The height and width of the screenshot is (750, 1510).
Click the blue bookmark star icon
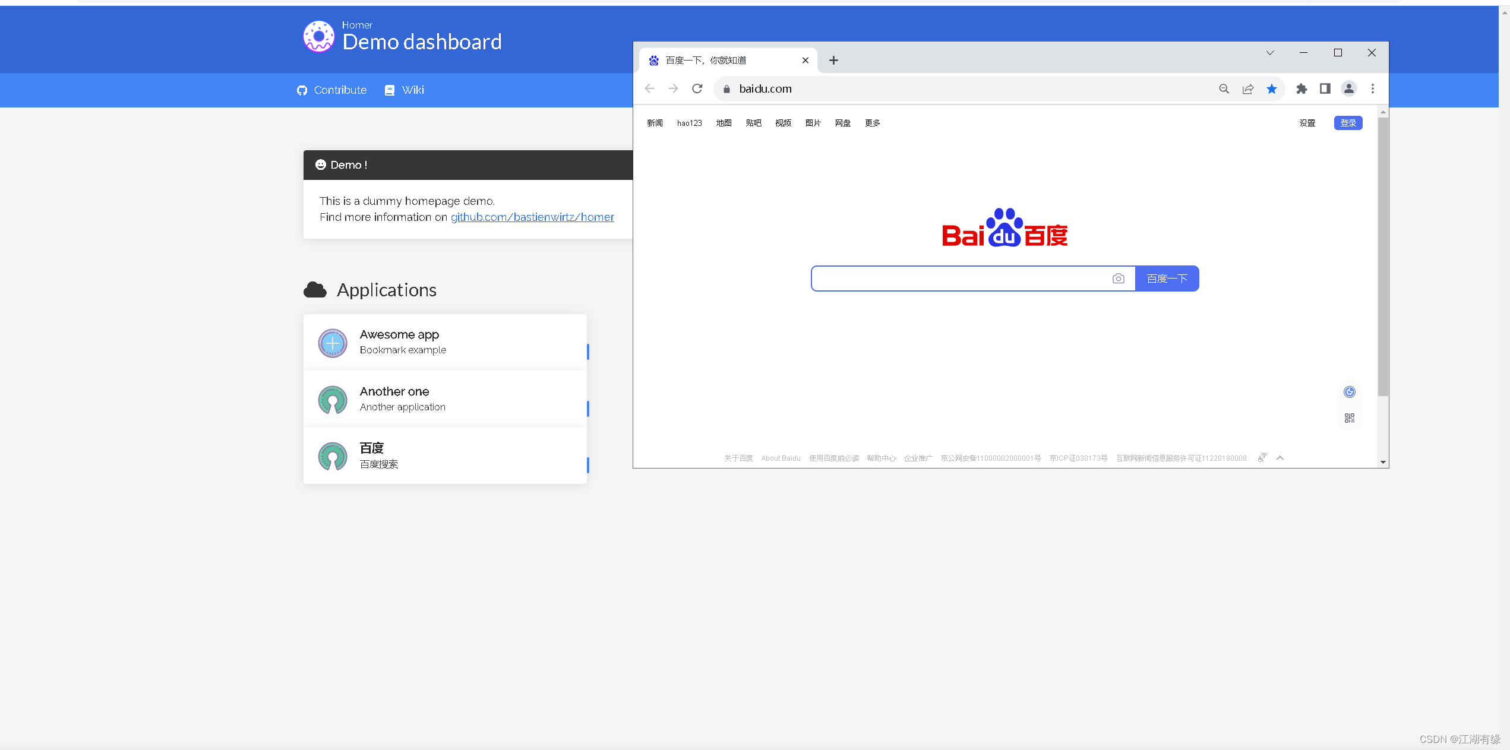[x=1271, y=88]
